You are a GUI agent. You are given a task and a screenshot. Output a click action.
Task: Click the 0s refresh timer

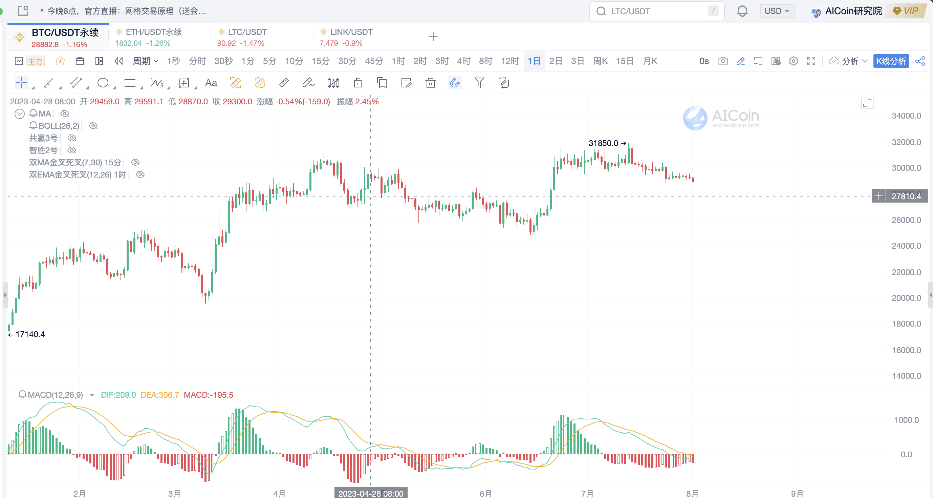pos(704,61)
